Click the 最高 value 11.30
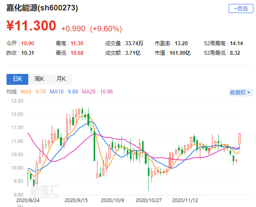This screenshot has height=207, width=256. pyautogui.click(x=77, y=43)
